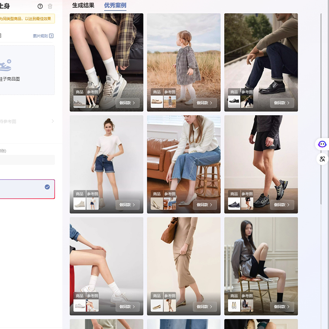Open 参考图 thumbnail on crossed legs card
This screenshot has height=329, width=329.
[93, 306]
